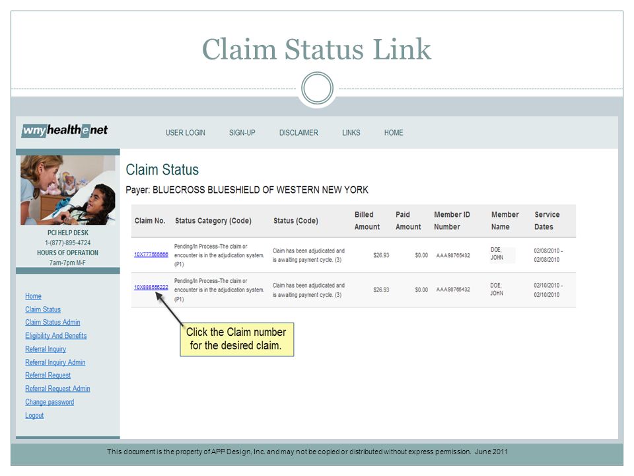Image resolution: width=634 pixels, height=476 pixels.
Task: Click the Status (Code) column header
Action: click(x=296, y=221)
